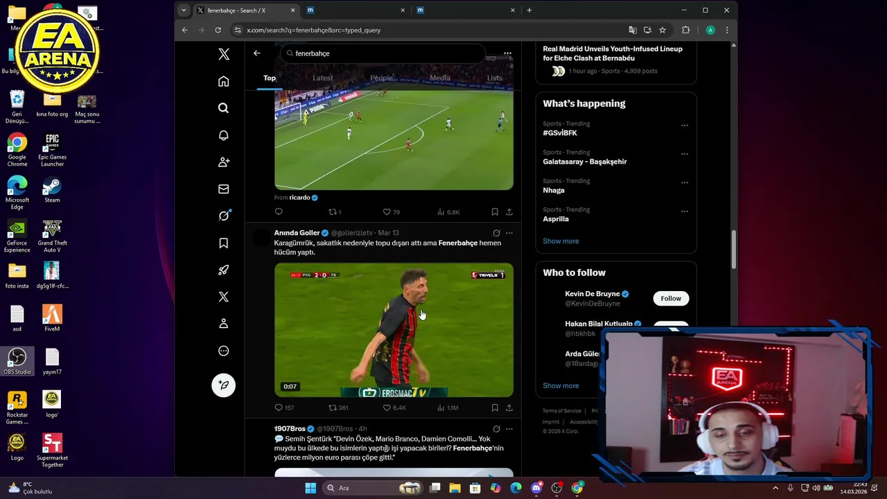Ask Grok about the 1907Bros post
This screenshot has width=887, height=499.
(x=496, y=429)
